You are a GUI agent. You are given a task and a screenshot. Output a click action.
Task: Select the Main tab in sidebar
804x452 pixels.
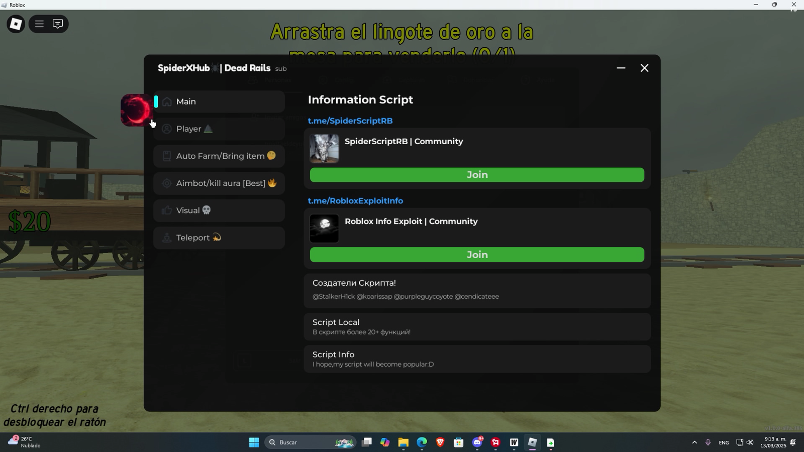point(219,101)
